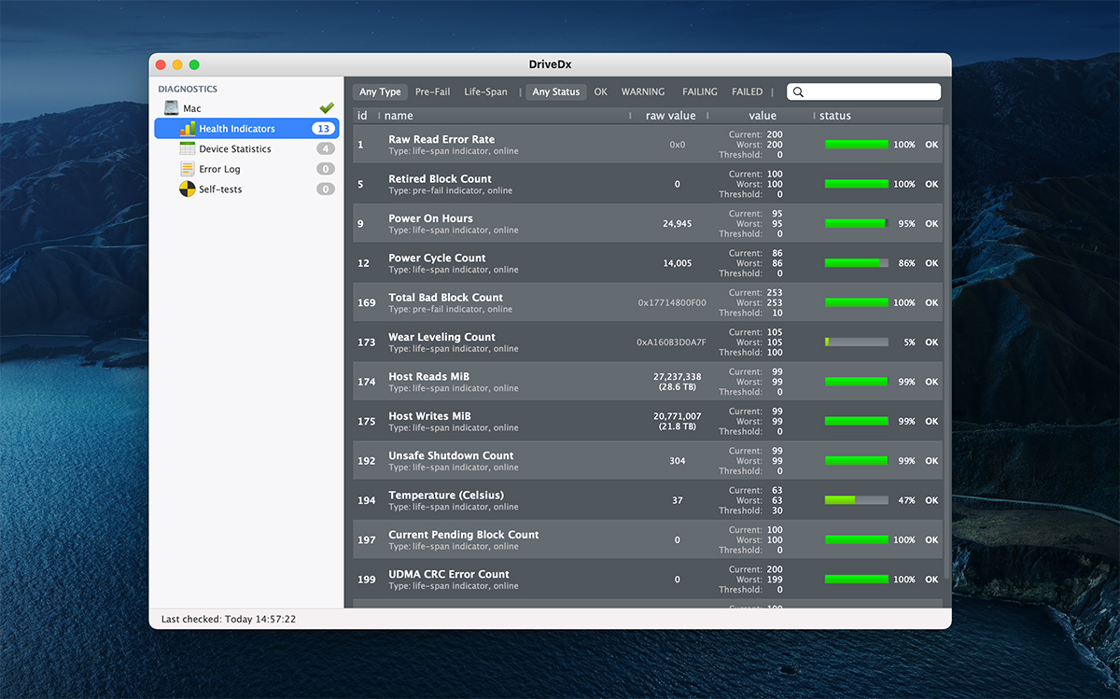Click the DriveDx window title

(x=551, y=64)
